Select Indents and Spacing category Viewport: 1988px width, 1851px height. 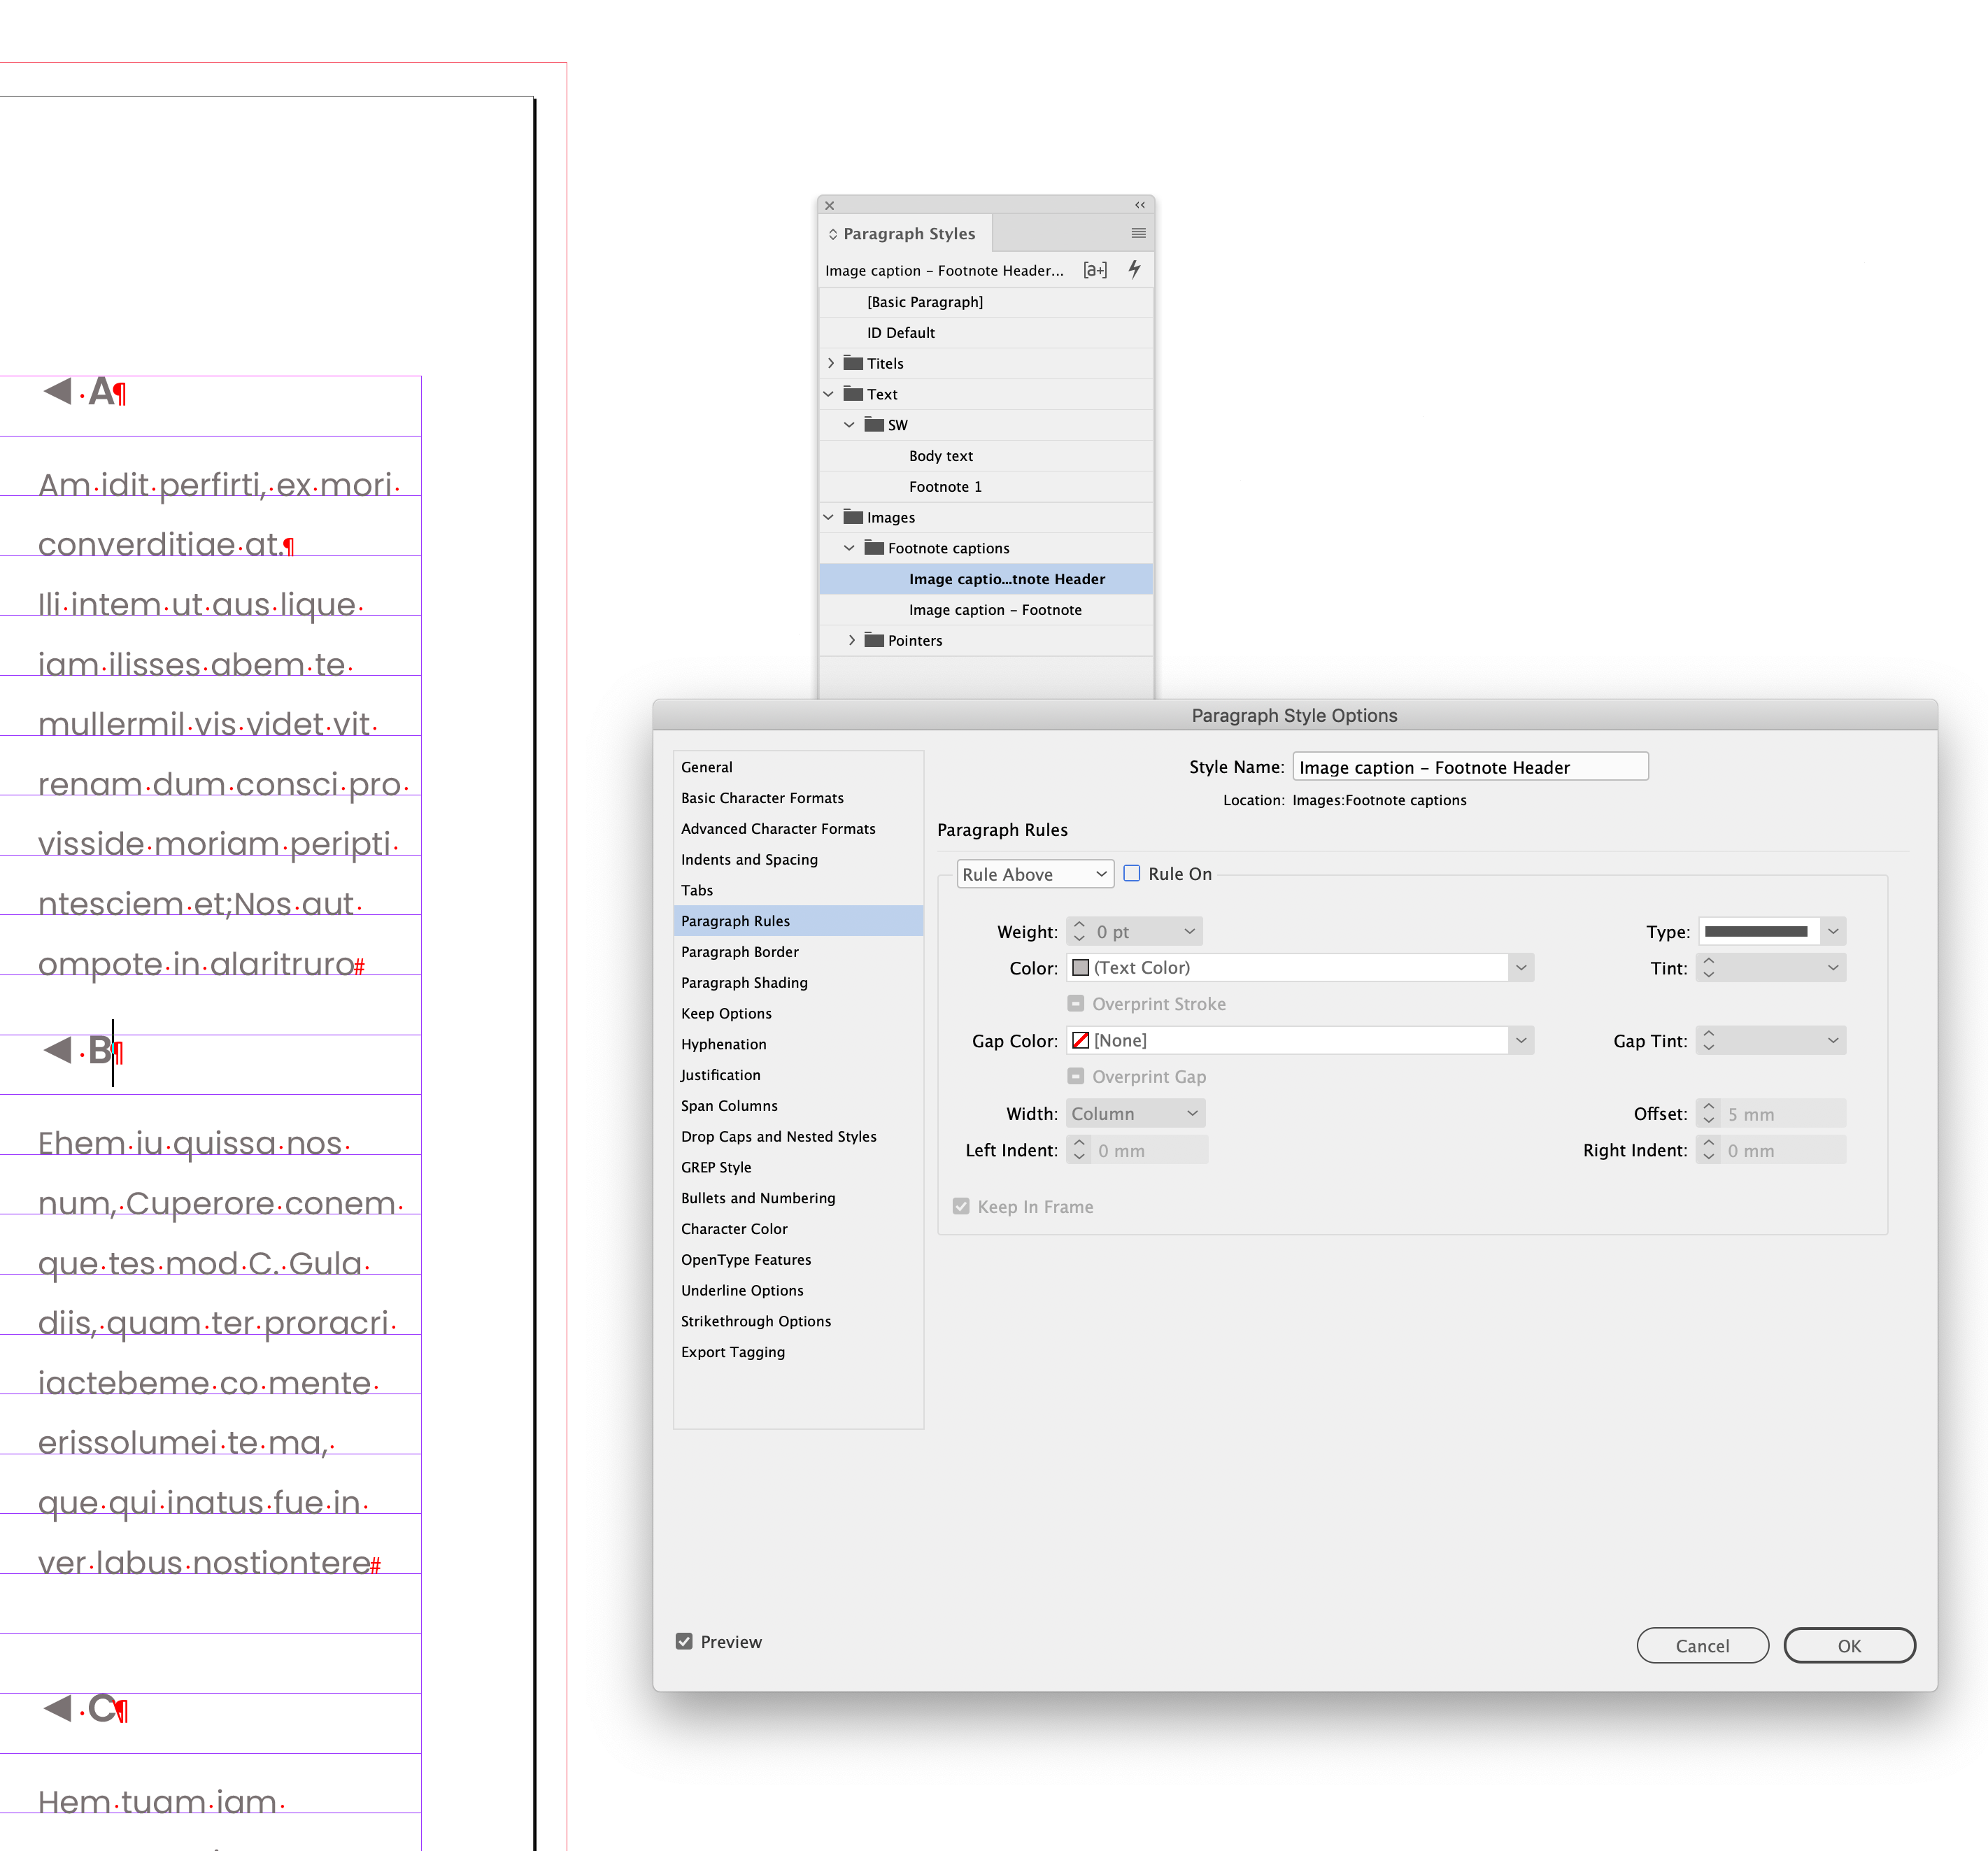click(x=749, y=859)
